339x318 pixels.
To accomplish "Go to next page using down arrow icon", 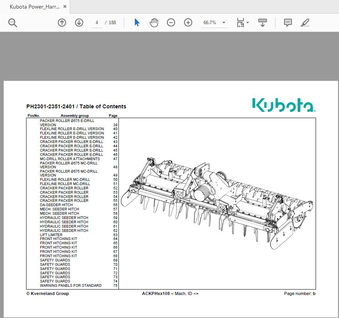I will tap(79, 23).
